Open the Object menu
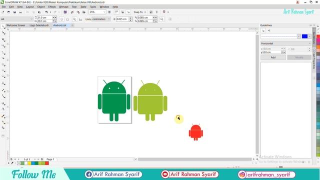This screenshot has width=320, height=180. point(41,6)
